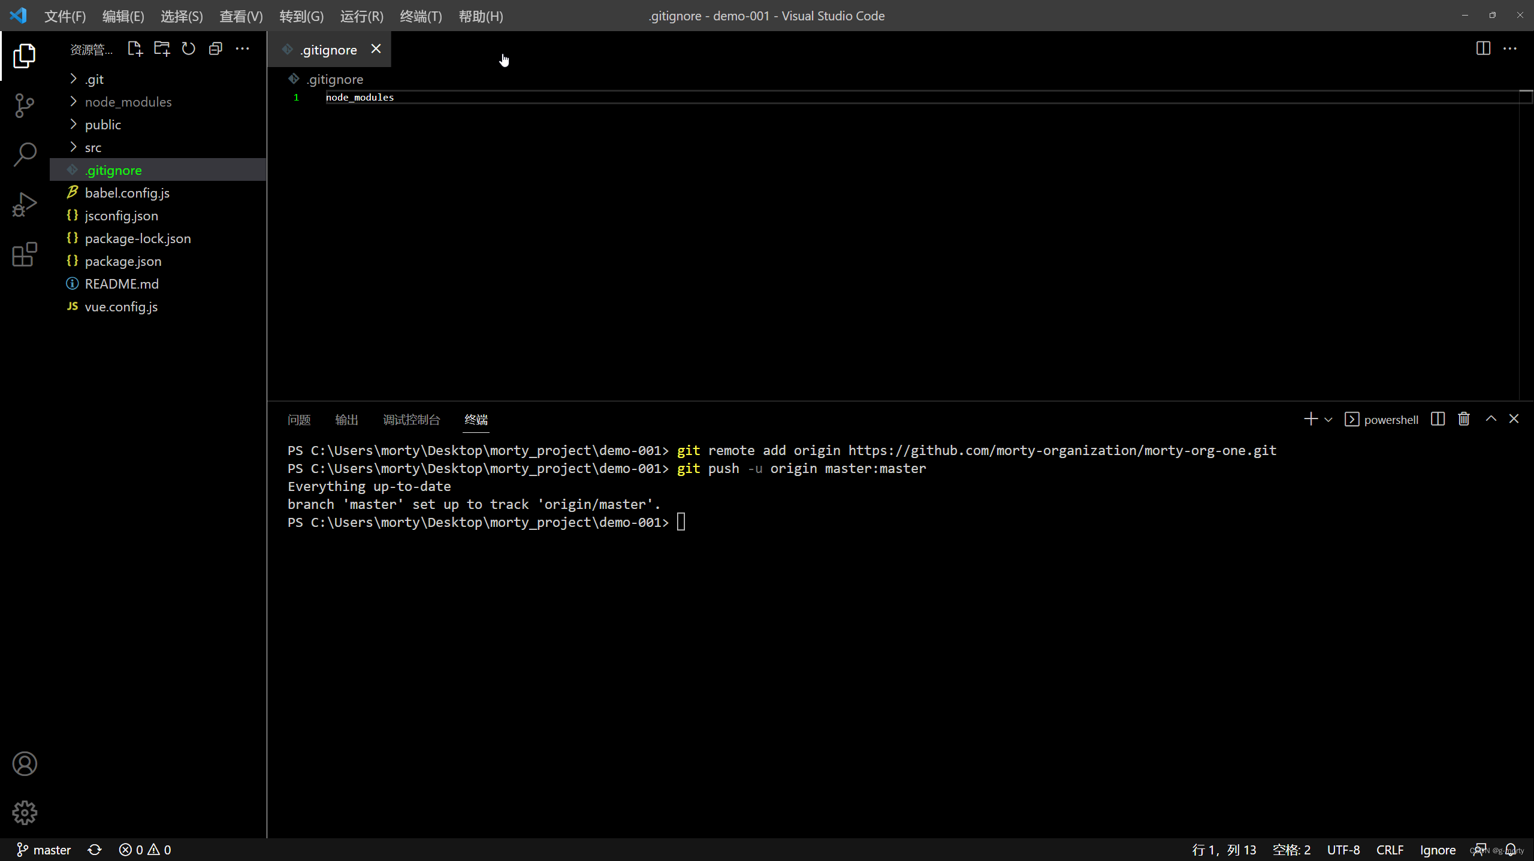This screenshot has width=1534, height=861.
Task: Open README.md in explorer
Action: 158,284
